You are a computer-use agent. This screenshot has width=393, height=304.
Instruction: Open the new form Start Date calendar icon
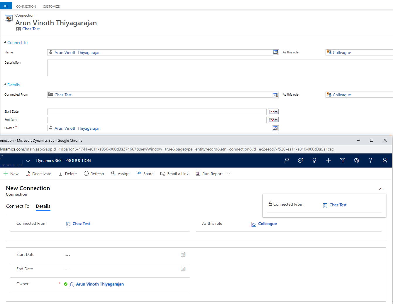tap(183, 254)
